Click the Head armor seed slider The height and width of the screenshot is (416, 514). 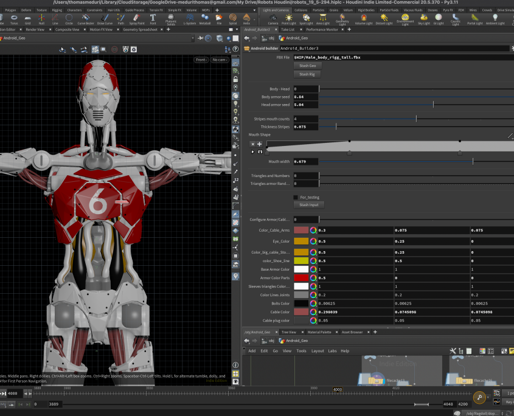(x=433, y=105)
